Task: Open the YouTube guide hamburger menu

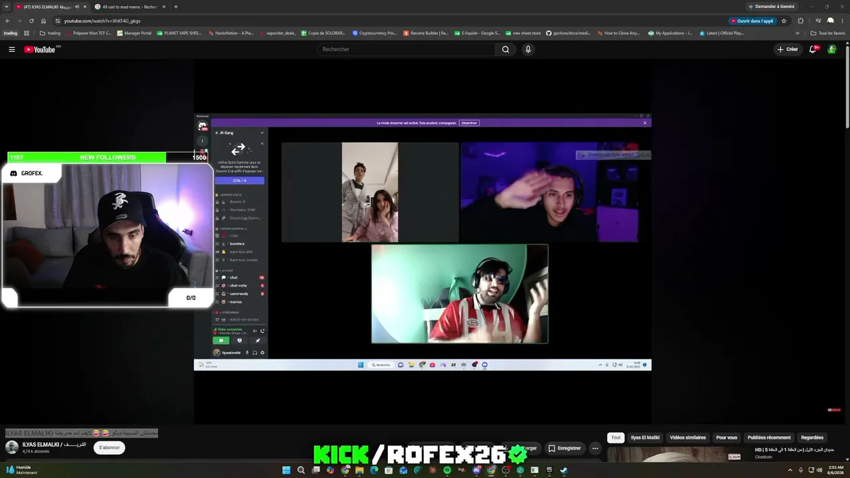Action: 11,49
